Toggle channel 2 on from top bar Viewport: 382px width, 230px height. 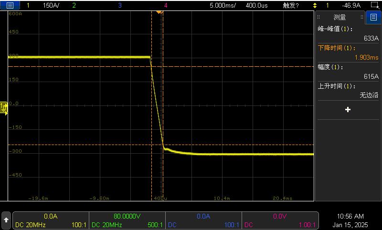74,5
